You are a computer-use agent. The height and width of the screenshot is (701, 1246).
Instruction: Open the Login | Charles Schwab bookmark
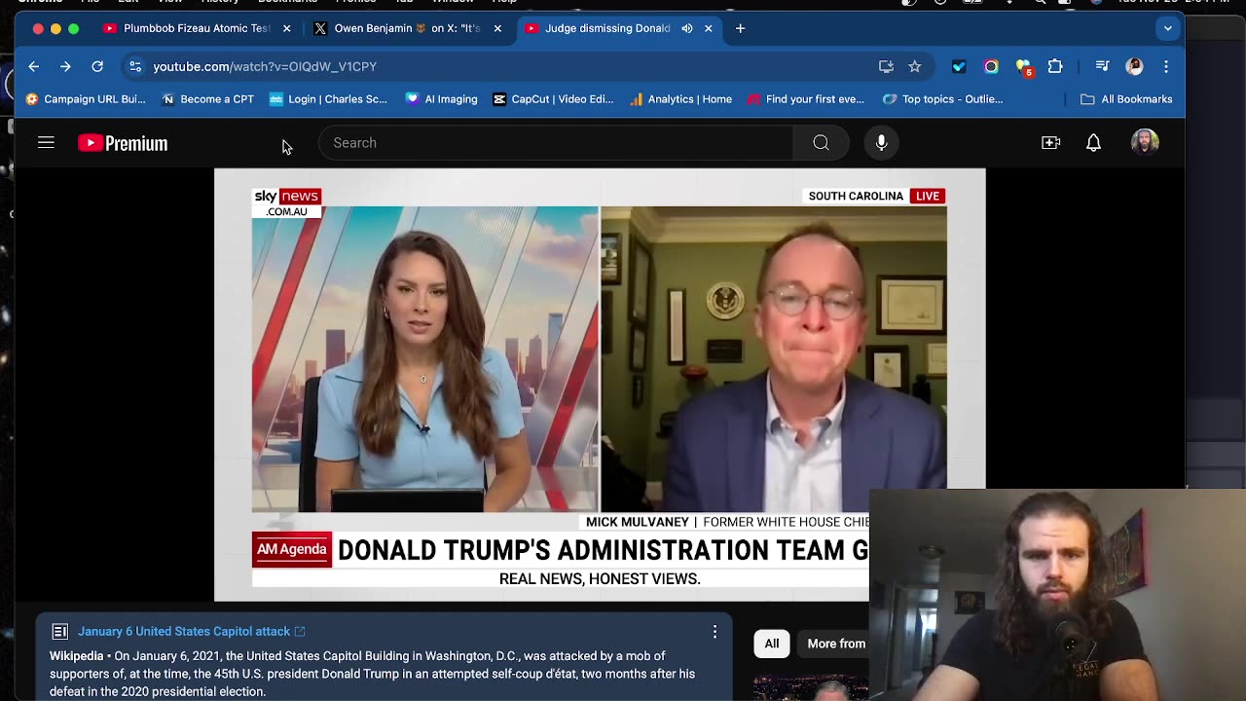(328, 99)
